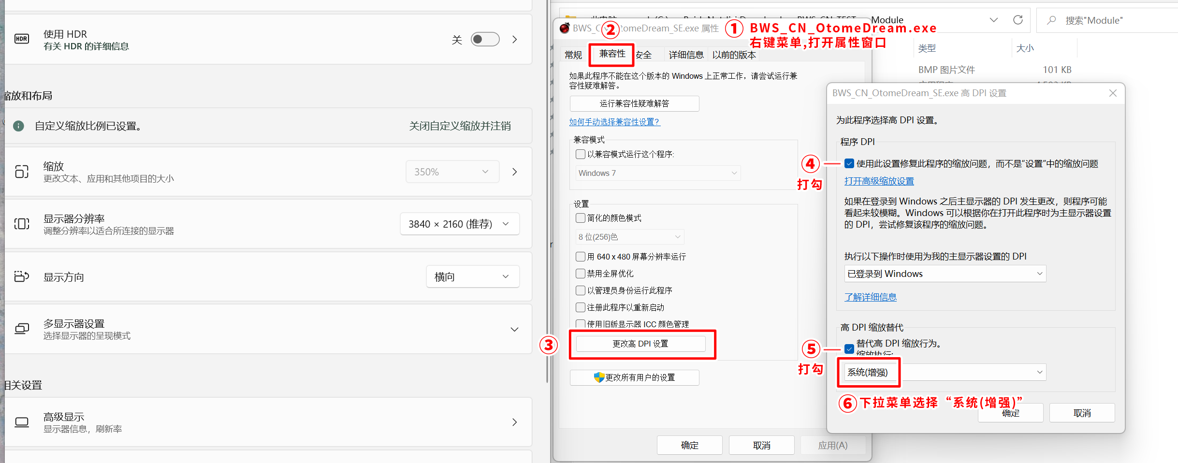The height and width of the screenshot is (463, 1178).
Task: Open the 8 位(256)色 dropdown
Action: coord(630,237)
